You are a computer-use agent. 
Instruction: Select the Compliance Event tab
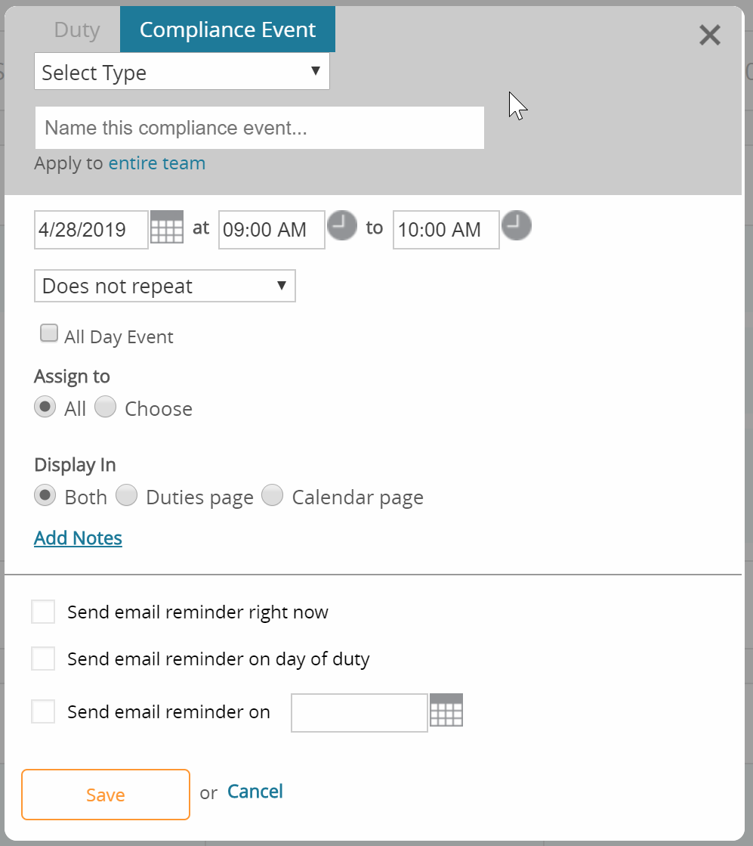tap(227, 29)
